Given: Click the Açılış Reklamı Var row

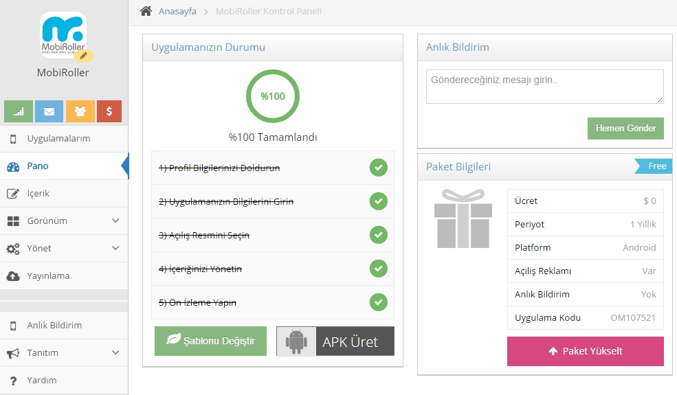Looking at the screenshot, I should [586, 271].
